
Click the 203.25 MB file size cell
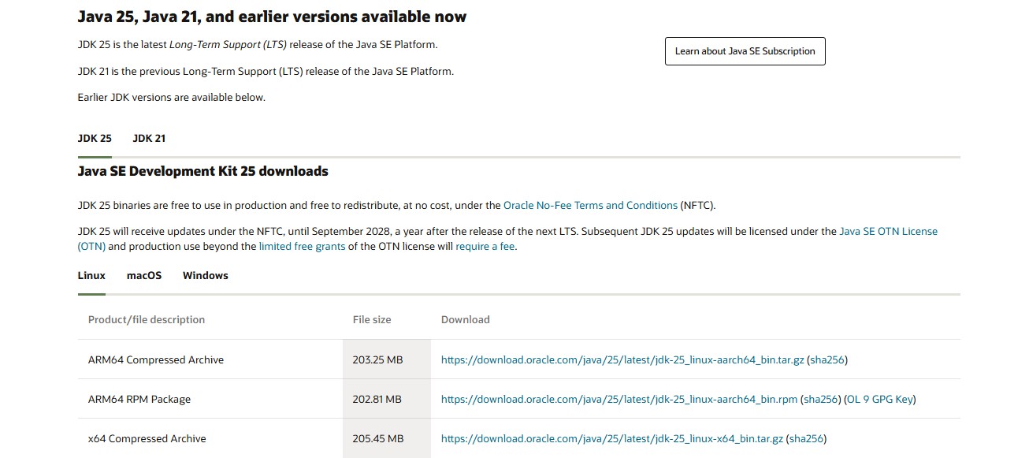pyautogui.click(x=377, y=360)
